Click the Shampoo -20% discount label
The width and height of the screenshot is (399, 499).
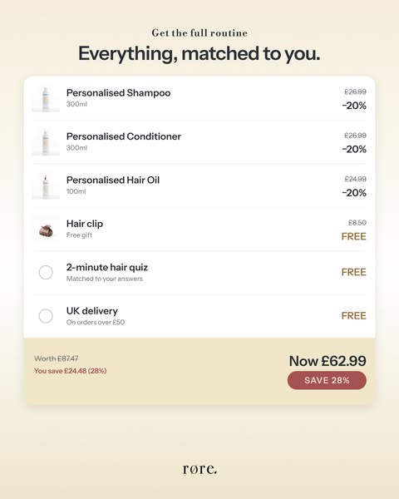click(x=354, y=106)
